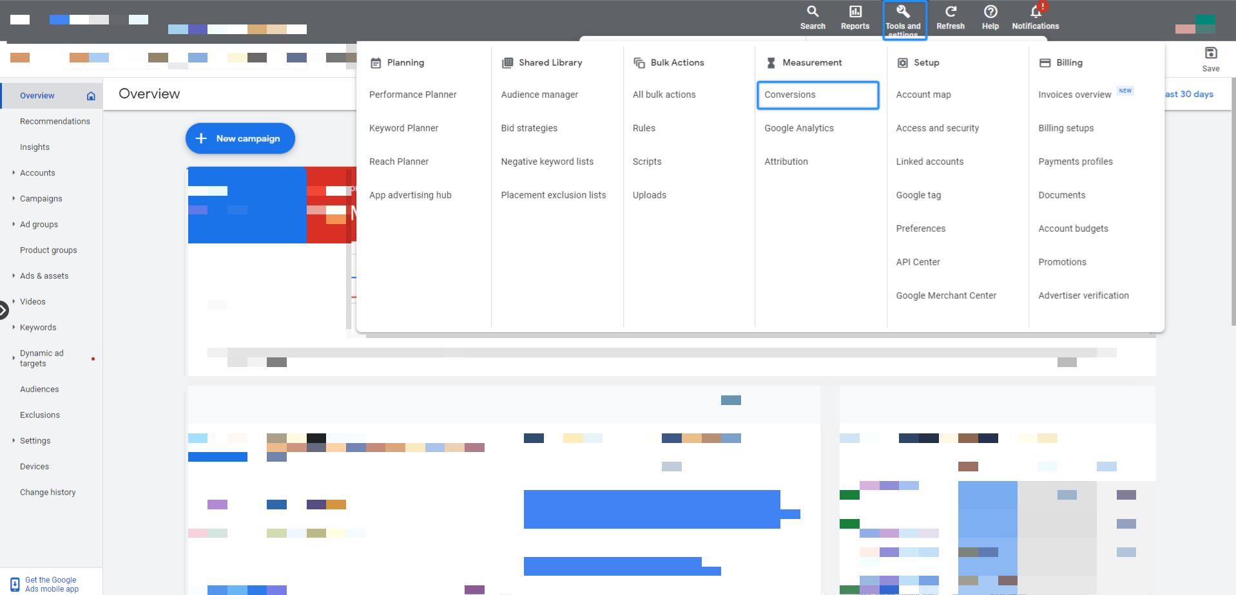The width and height of the screenshot is (1236, 595).
Task: Open Negative keyword lists
Action: [547, 162]
